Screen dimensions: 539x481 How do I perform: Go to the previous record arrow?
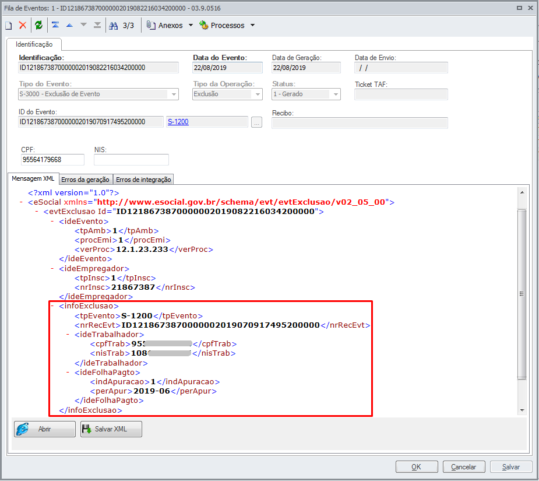[69, 25]
